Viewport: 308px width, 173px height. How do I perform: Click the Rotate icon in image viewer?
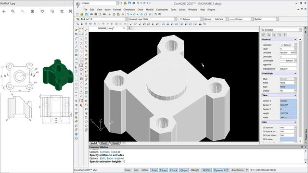point(52,12)
